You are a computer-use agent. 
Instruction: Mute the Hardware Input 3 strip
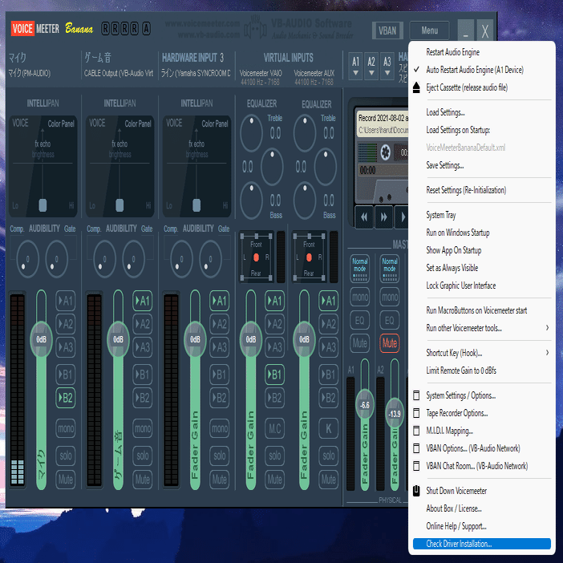coord(220,480)
